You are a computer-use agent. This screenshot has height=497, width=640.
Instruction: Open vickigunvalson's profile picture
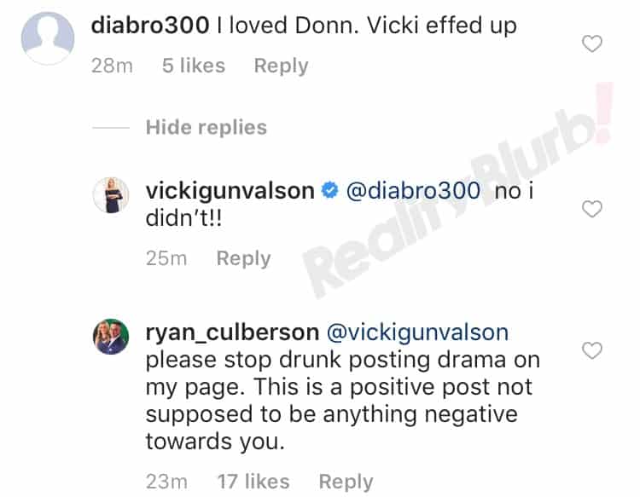pyautogui.click(x=111, y=195)
